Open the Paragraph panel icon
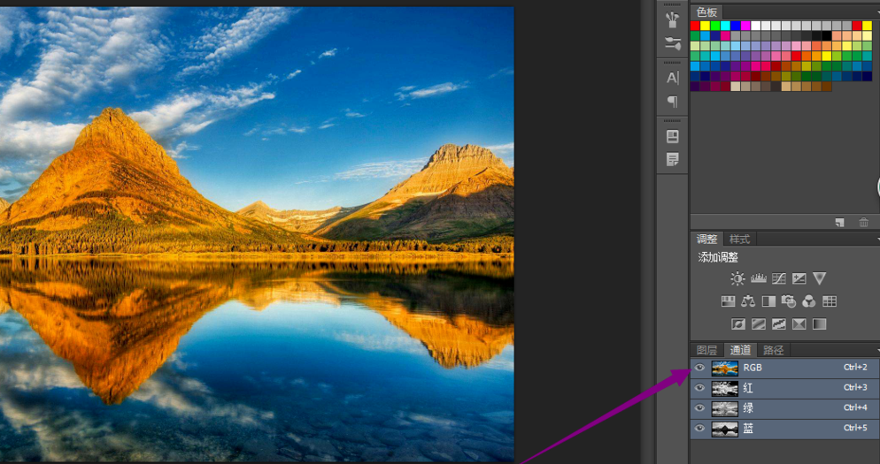880x464 pixels. point(672,102)
